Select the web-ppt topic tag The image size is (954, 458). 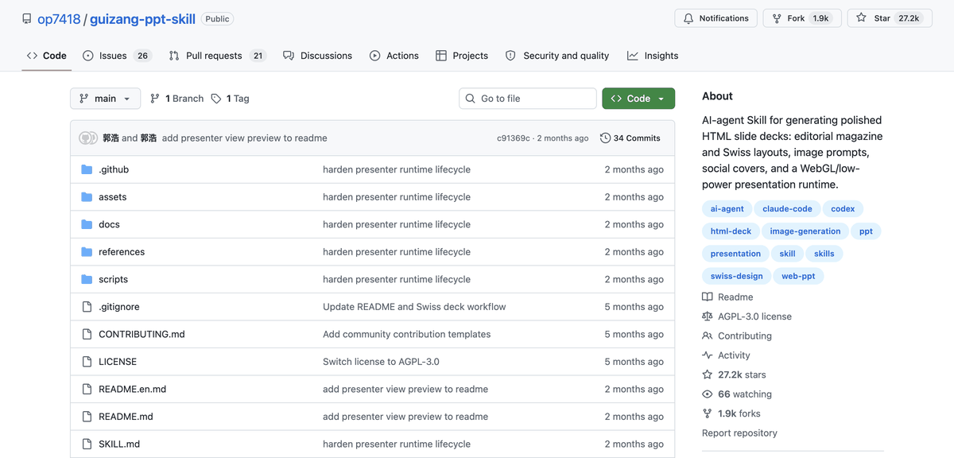coord(798,276)
